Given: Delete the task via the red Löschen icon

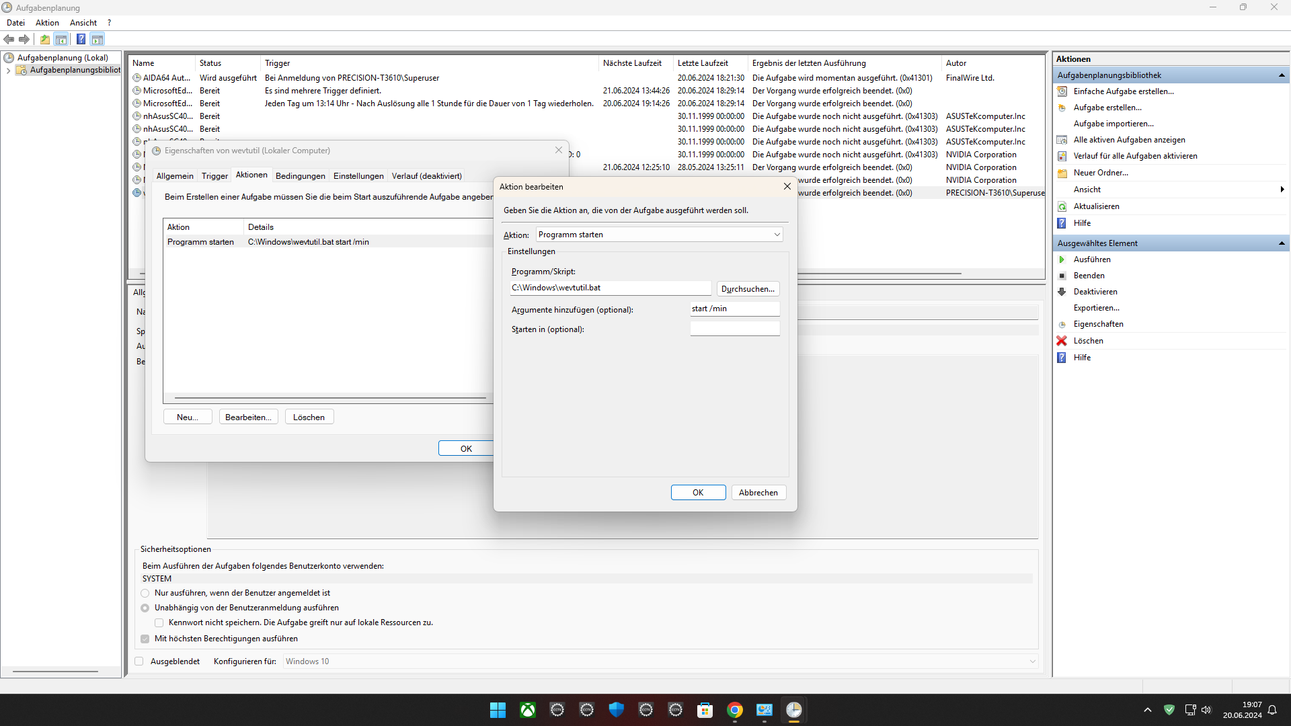Looking at the screenshot, I should coord(1062,341).
